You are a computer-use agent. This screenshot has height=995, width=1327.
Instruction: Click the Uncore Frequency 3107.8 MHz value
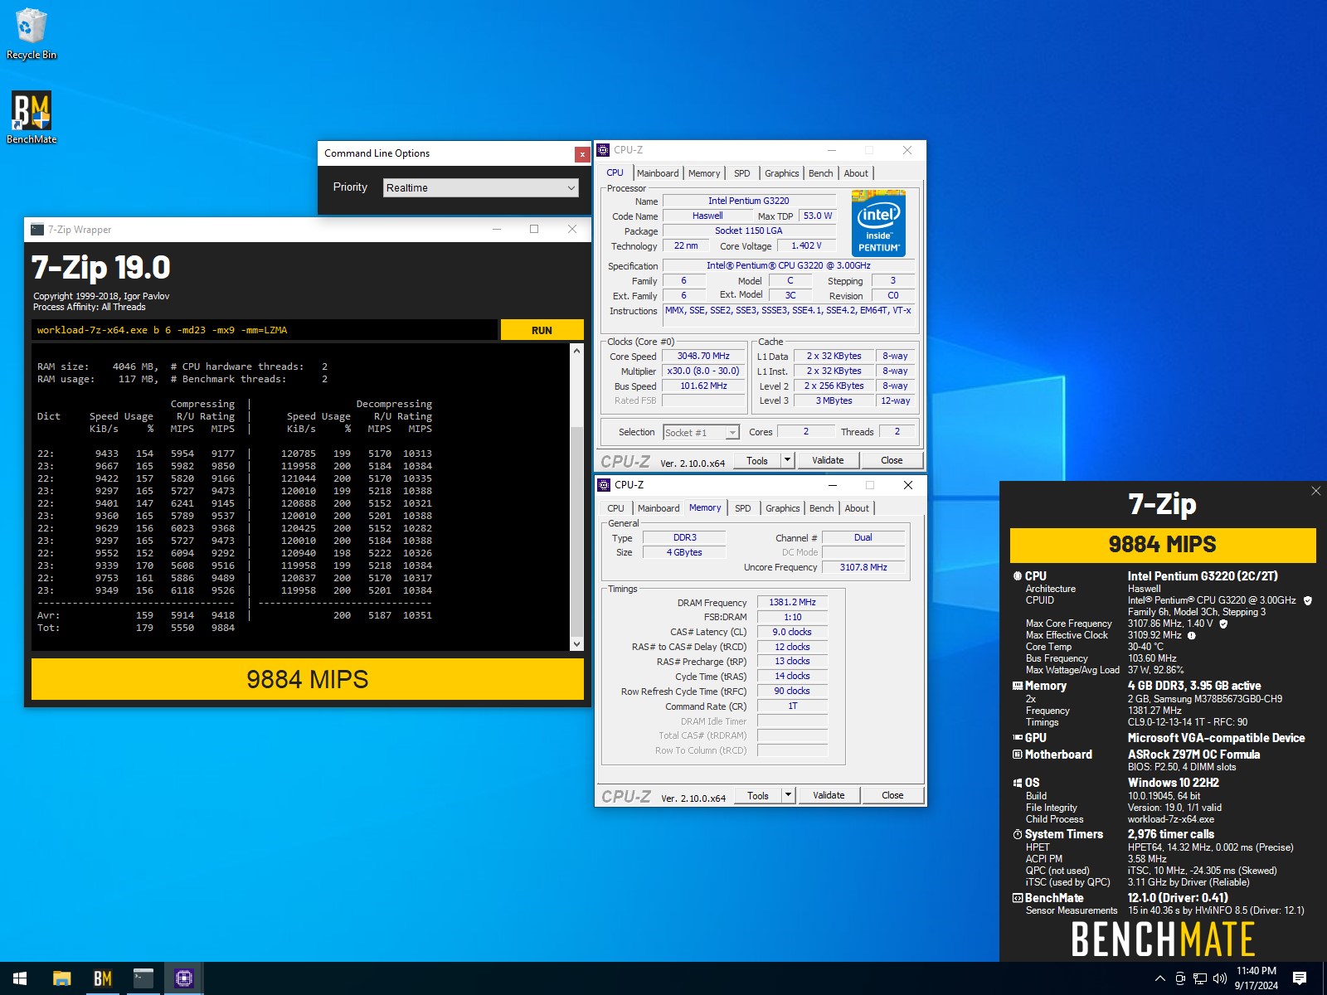[863, 567]
